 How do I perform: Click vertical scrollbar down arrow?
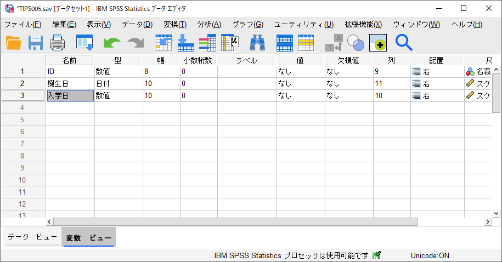[x=496, y=213]
